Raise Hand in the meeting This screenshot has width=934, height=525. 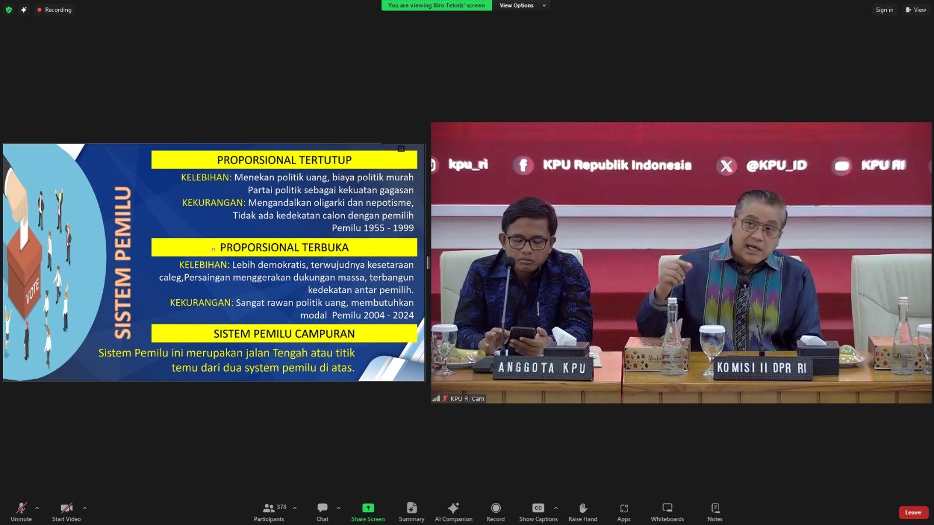(583, 512)
